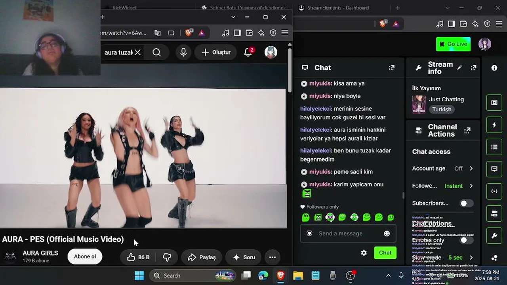
Task: Expand the Account age setting chevron
Action: pyautogui.click(x=471, y=168)
